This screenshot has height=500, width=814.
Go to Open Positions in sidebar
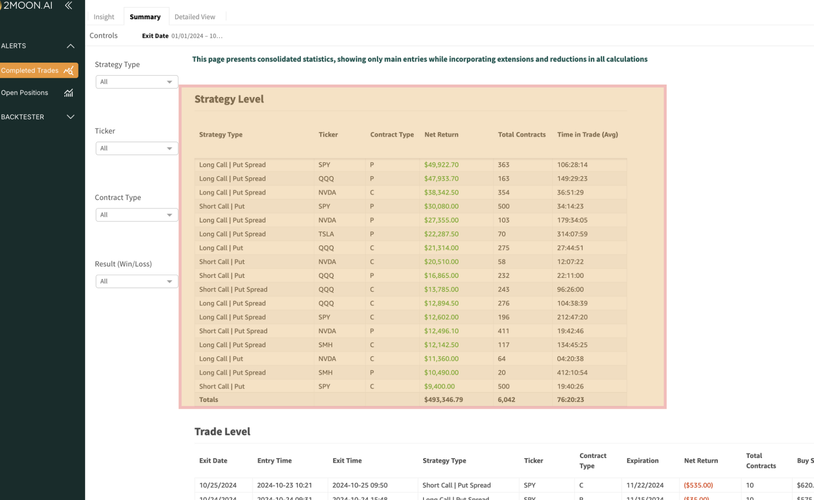25,93
